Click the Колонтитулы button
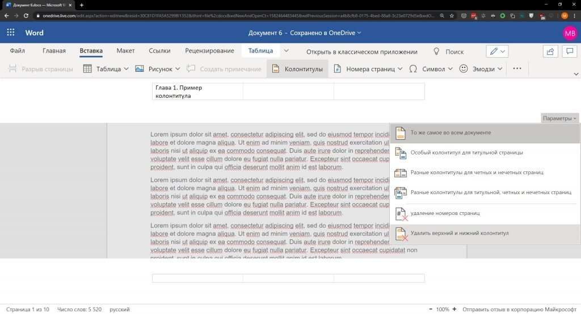Image resolution: width=581 pixels, height=314 pixels. [x=297, y=68]
